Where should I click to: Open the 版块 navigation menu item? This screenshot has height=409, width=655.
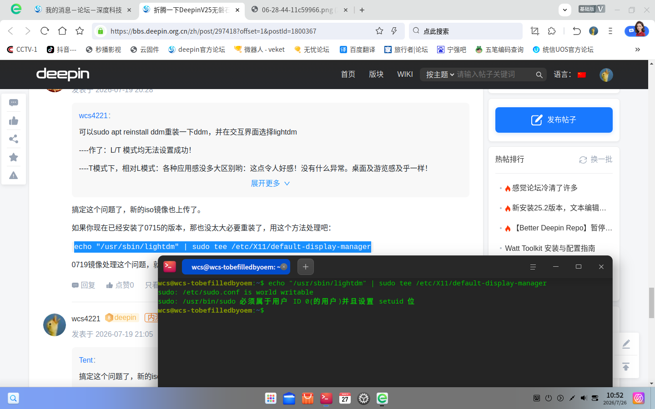(376, 75)
